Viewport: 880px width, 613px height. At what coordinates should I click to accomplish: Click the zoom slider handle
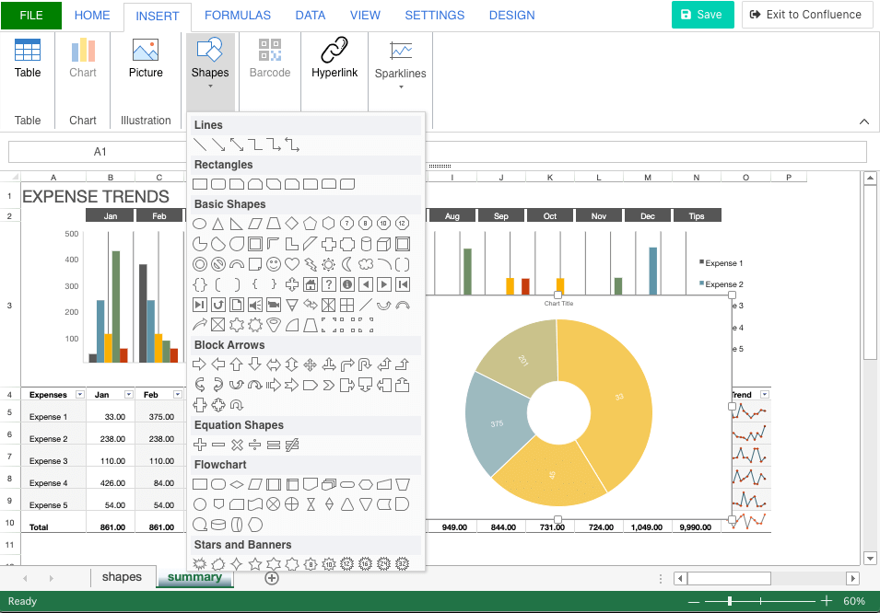point(730,601)
